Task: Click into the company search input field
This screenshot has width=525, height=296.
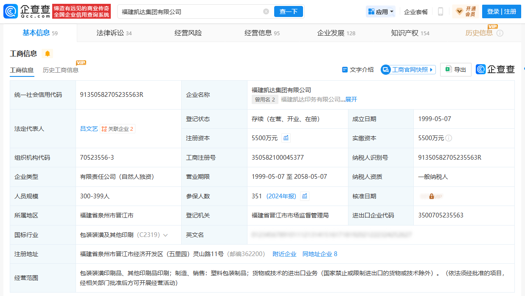Action: click(x=191, y=11)
